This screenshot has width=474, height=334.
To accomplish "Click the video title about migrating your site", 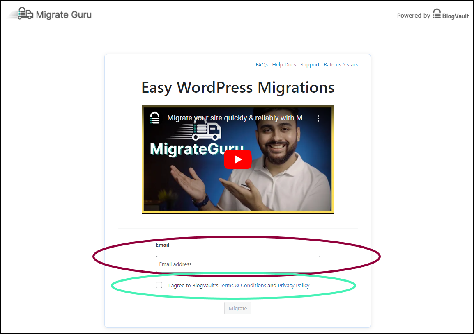I will point(238,118).
